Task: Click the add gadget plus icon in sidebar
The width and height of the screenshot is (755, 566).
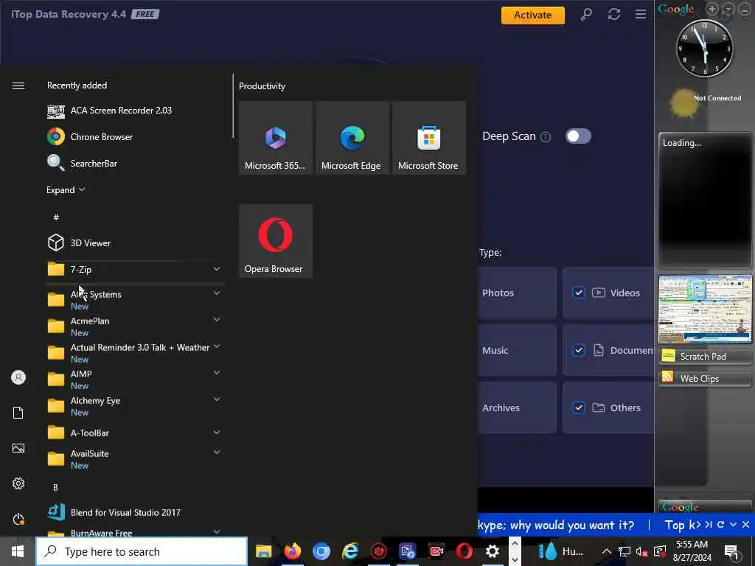Action: pyautogui.click(x=712, y=9)
